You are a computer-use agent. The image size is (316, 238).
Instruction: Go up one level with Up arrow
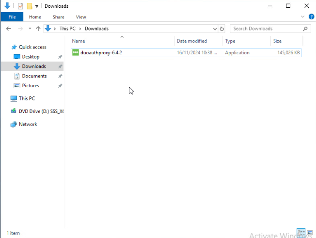click(x=38, y=29)
